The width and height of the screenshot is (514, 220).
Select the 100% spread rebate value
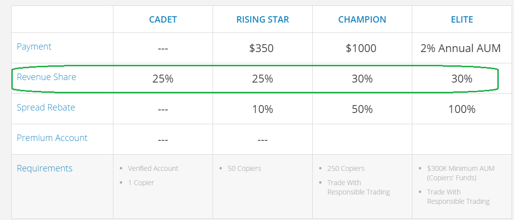pos(461,109)
